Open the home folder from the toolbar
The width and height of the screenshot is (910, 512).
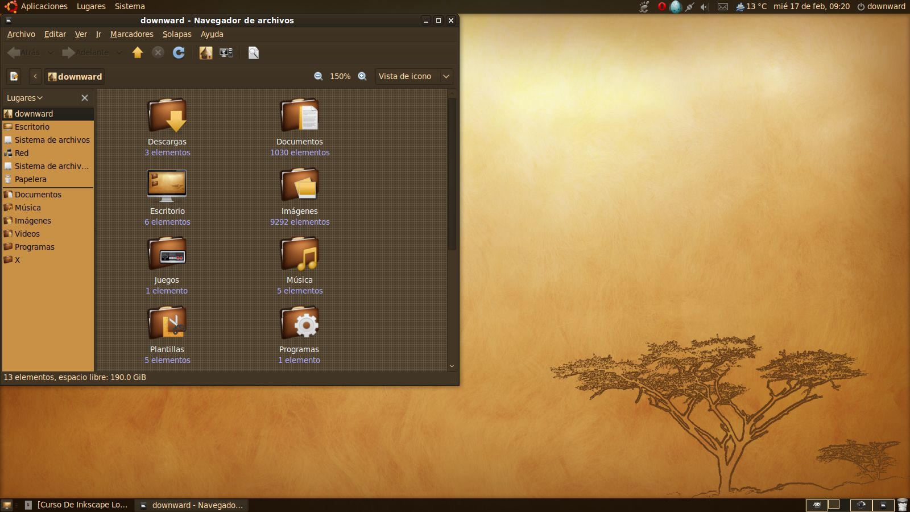tap(206, 53)
